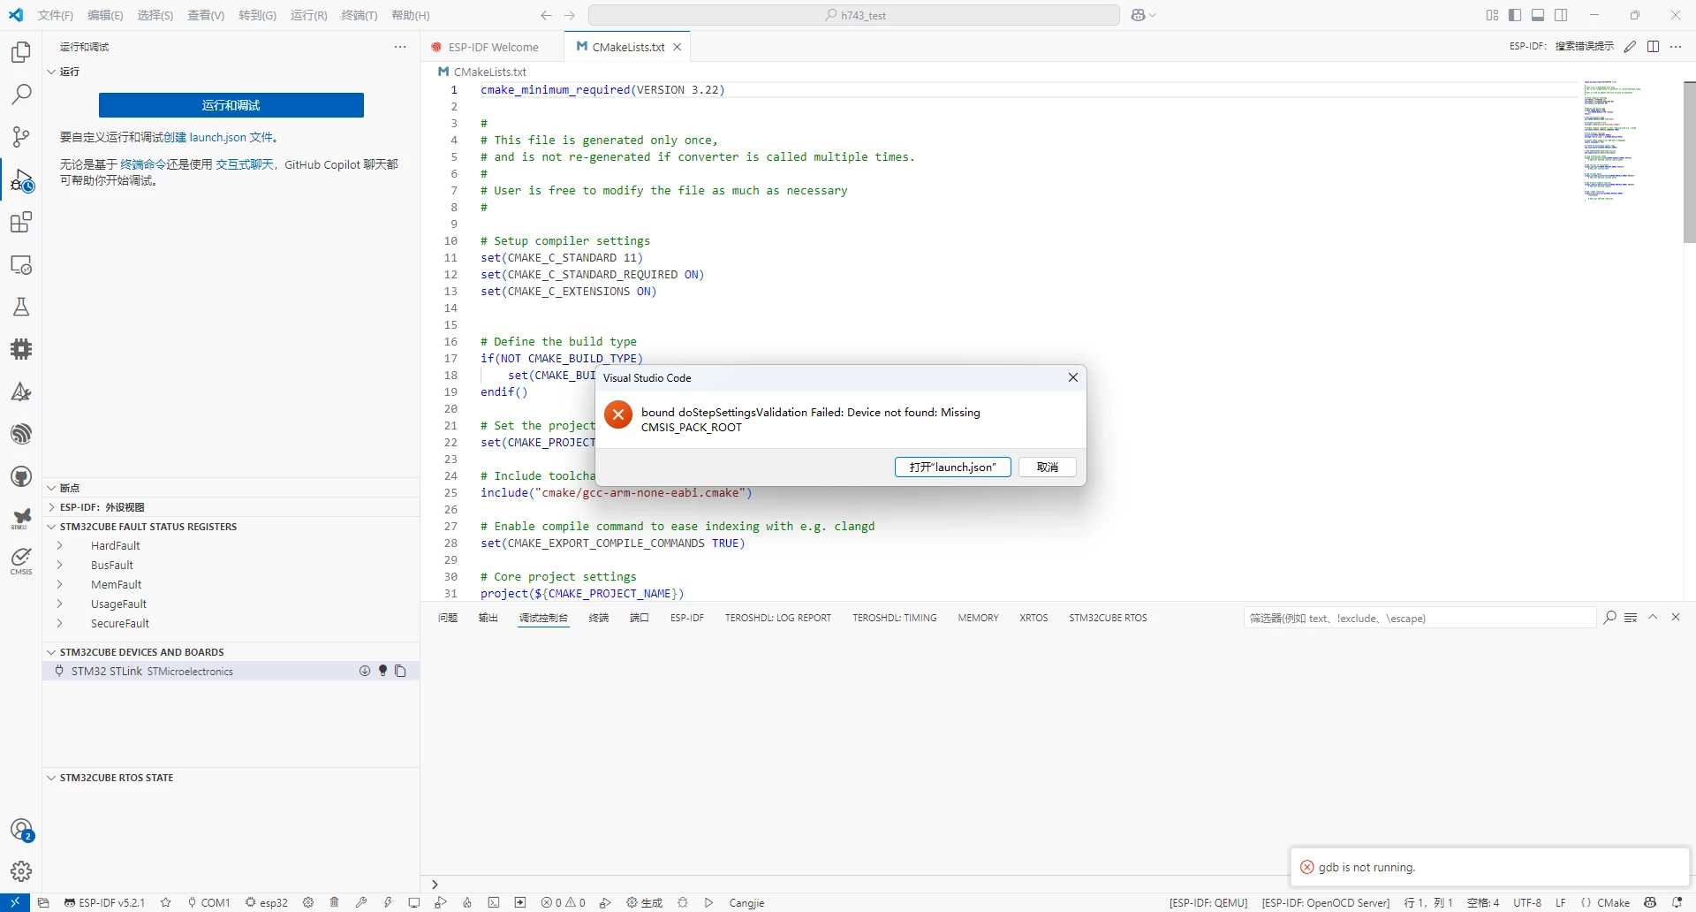Click the bug debug icon in status bar
Viewport: 1696px width, 912px height.
pos(682,902)
